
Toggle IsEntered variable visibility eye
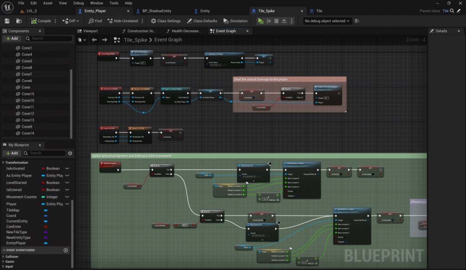67,190
